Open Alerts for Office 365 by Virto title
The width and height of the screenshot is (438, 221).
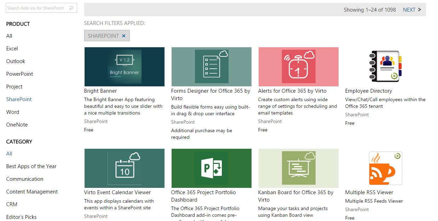pos(292,91)
